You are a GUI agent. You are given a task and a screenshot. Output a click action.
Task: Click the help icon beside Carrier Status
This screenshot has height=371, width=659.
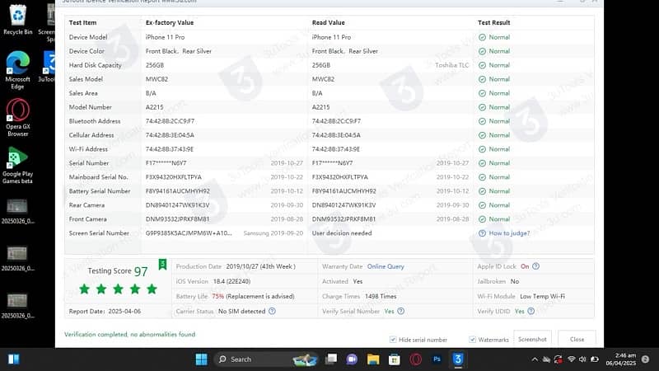272,312
